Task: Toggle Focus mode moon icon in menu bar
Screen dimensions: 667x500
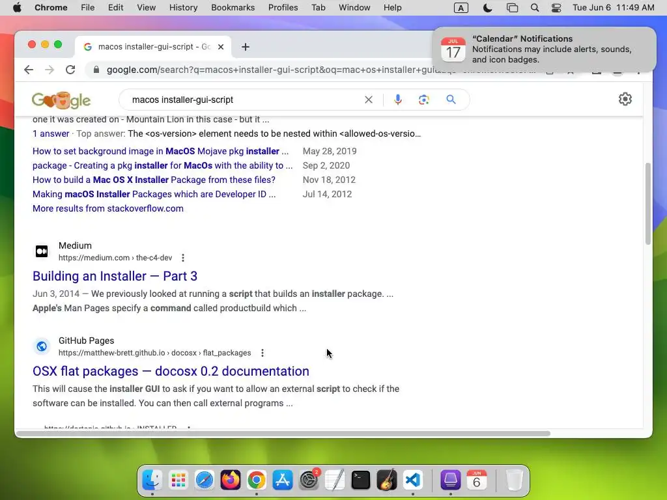Action: click(487, 8)
